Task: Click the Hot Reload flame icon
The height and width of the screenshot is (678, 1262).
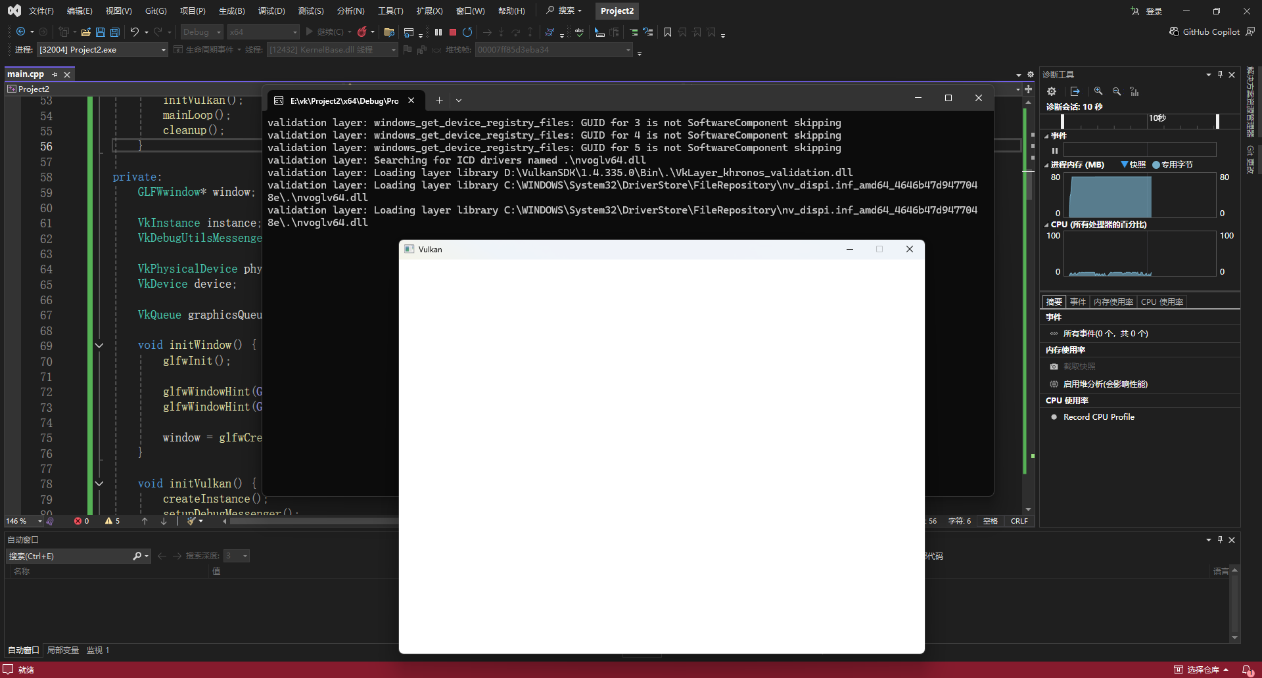Action: click(x=362, y=32)
